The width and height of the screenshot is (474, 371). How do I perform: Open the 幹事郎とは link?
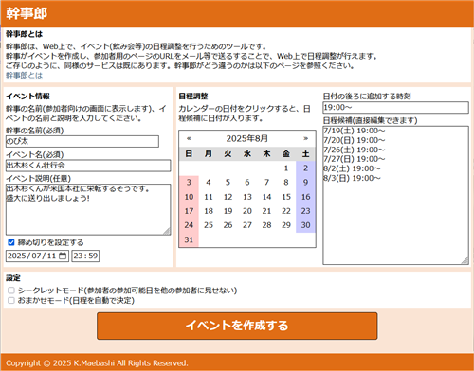(x=24, y=76)
